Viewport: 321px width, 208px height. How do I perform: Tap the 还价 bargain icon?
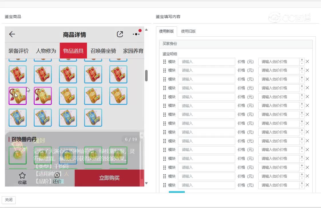click(x=57, y=175)
